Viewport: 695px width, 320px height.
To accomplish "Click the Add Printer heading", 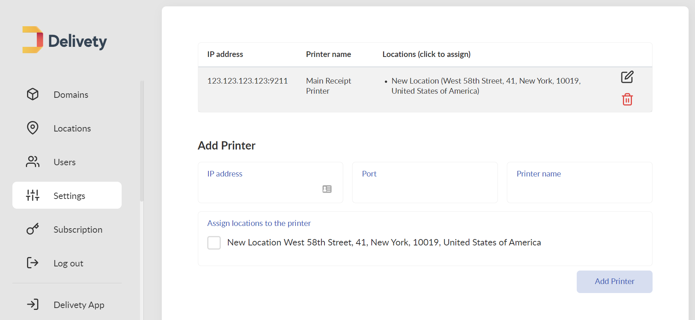I will point(226,145).
